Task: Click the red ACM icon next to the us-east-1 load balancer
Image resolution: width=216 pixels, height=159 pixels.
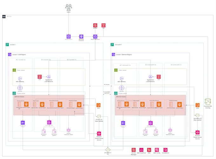Action: click(40, 77)
